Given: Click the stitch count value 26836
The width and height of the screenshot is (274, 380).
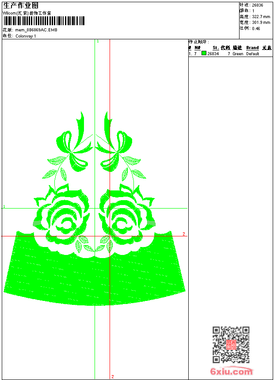Looking at the screenshot, I should click(x=257, y=5).
